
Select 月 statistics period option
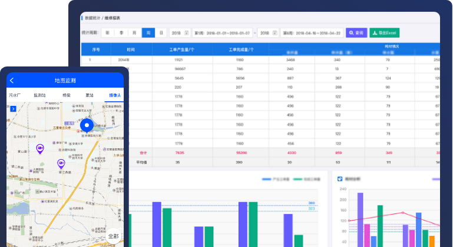[135, 33]
